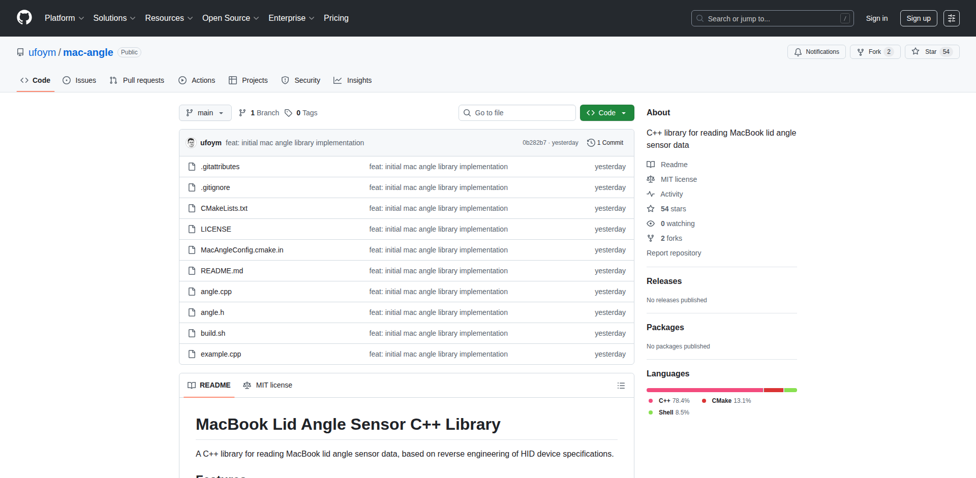The height and width of the screenshot is (478, 976).
Task: Click the star icon beside 54 stars
Action: click(651, 209)
